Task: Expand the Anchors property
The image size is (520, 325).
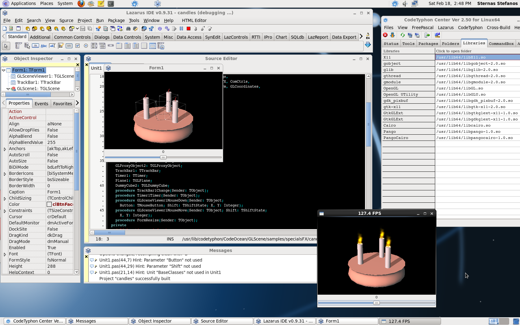Action: click(x=5, y=149)
